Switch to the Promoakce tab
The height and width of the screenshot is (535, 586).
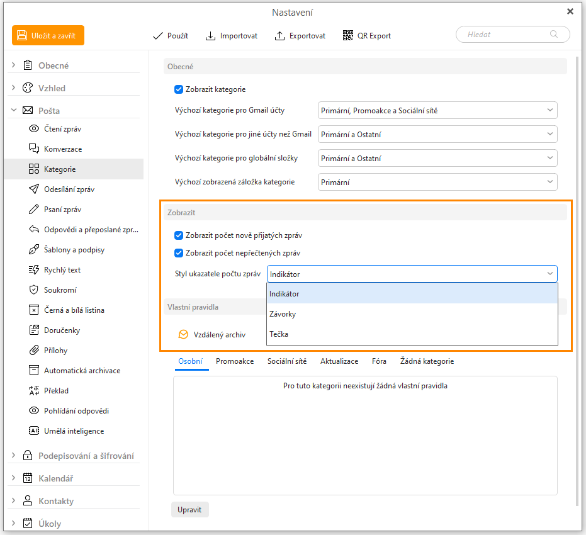[235, 361]
